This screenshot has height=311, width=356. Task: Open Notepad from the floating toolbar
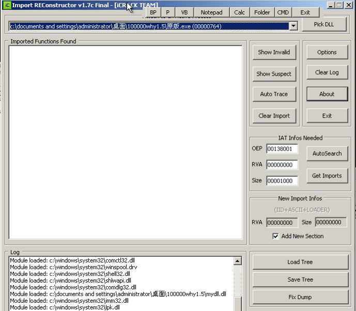[211, 12]
